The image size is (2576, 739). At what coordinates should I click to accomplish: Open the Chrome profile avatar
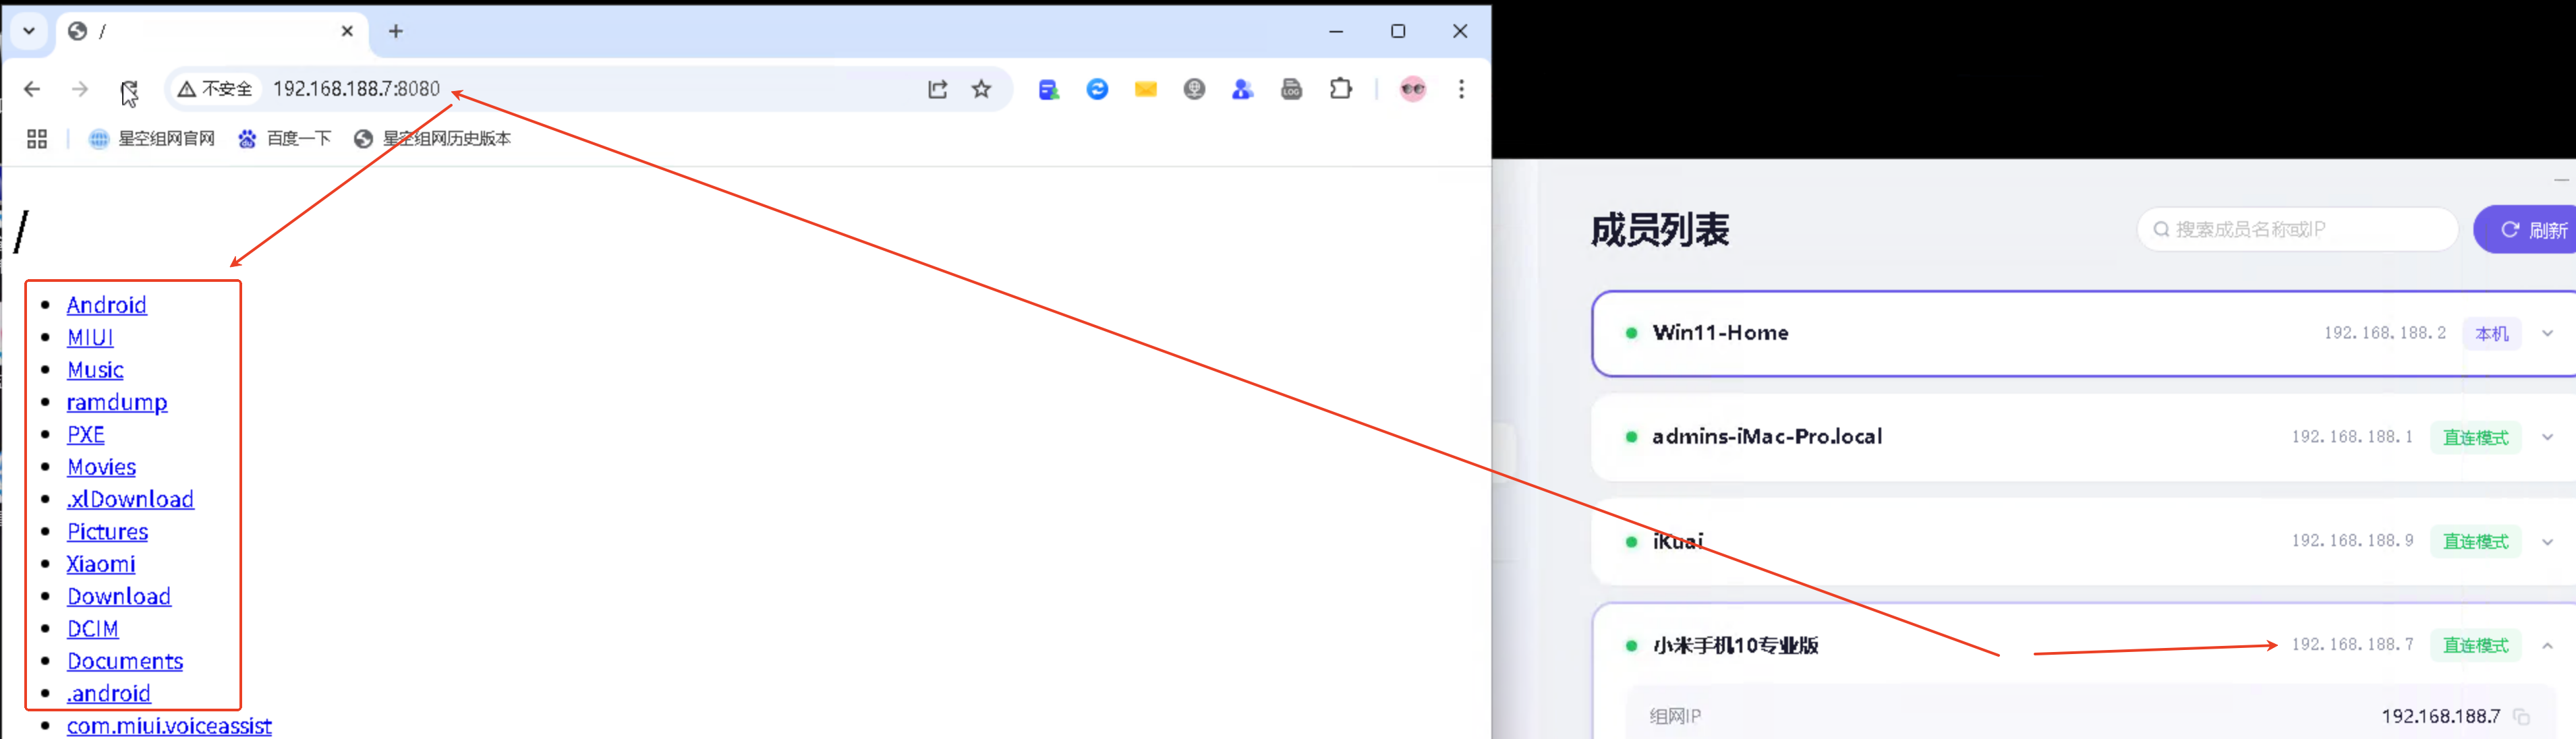[x=1412, y=89]
